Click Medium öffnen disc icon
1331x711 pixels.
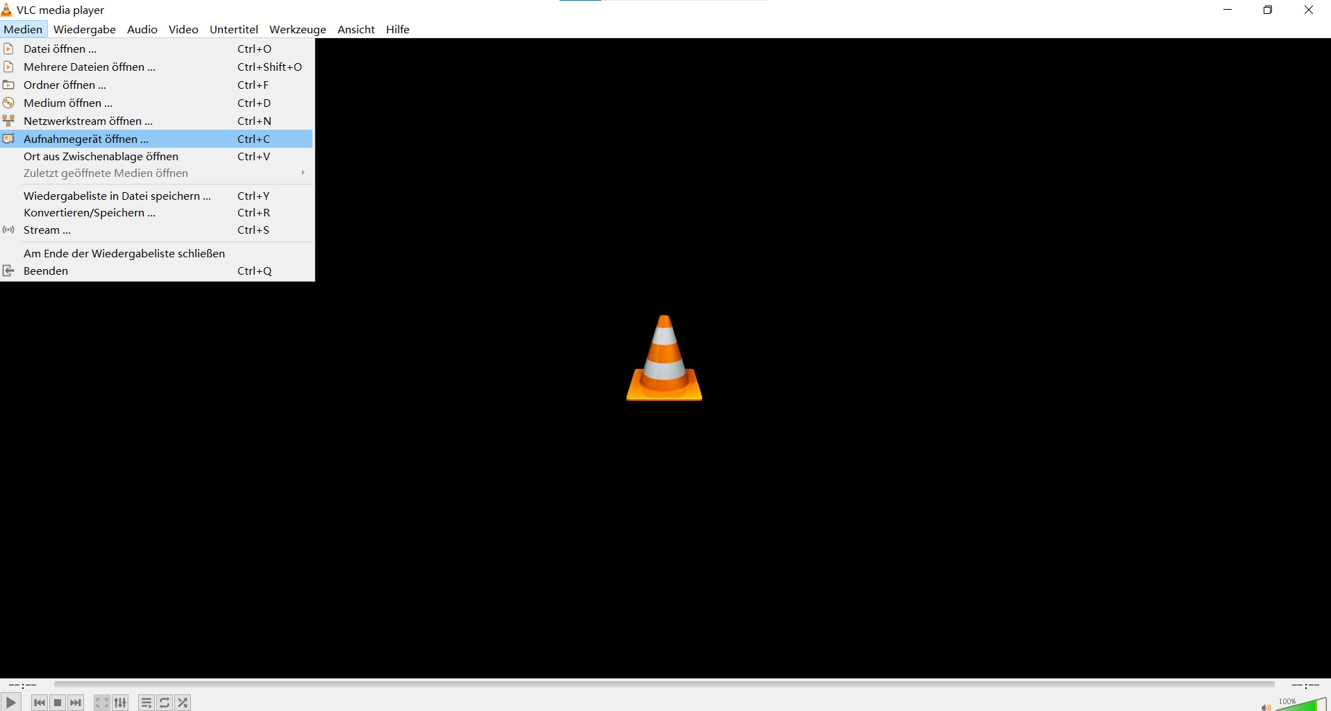[8, 103]
